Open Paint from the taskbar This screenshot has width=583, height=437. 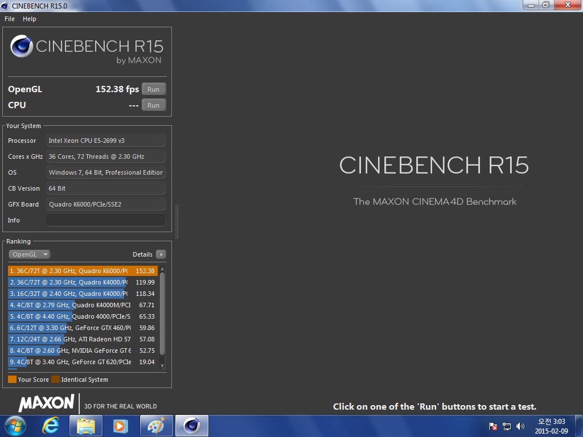tap(156, 426)
